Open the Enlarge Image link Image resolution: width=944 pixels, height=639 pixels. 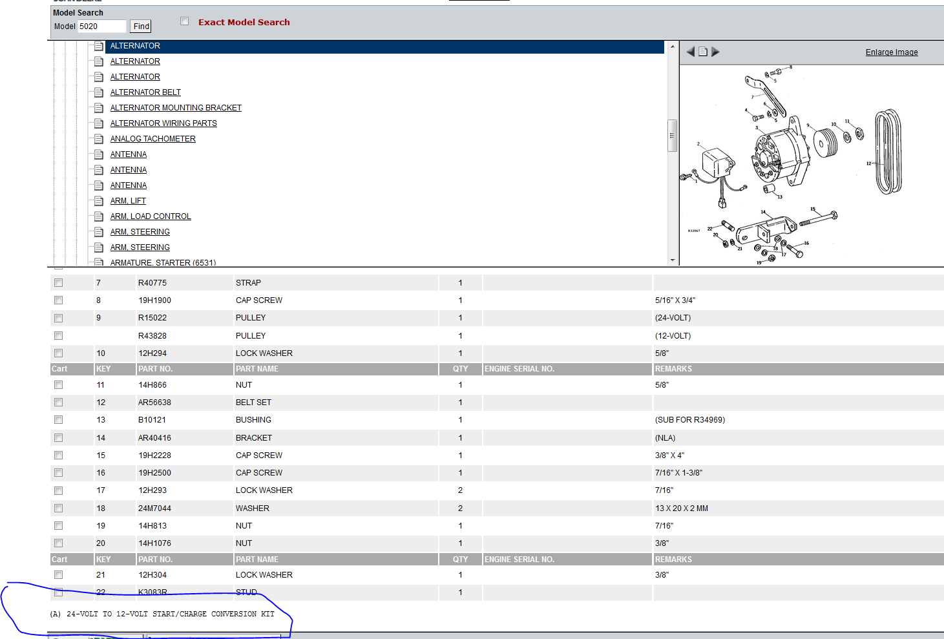pyautogui.click(x=891, y=52)
